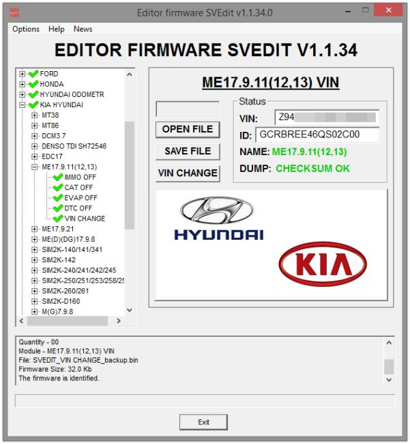
Task: Expand the ME(D)(DG)17.9.8 node
Action: pos(35,240)
